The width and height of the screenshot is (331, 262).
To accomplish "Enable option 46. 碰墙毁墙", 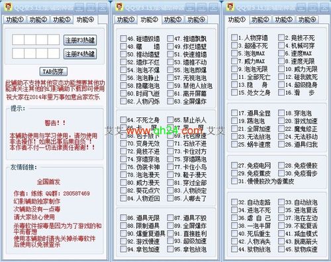I will point(123,38).
